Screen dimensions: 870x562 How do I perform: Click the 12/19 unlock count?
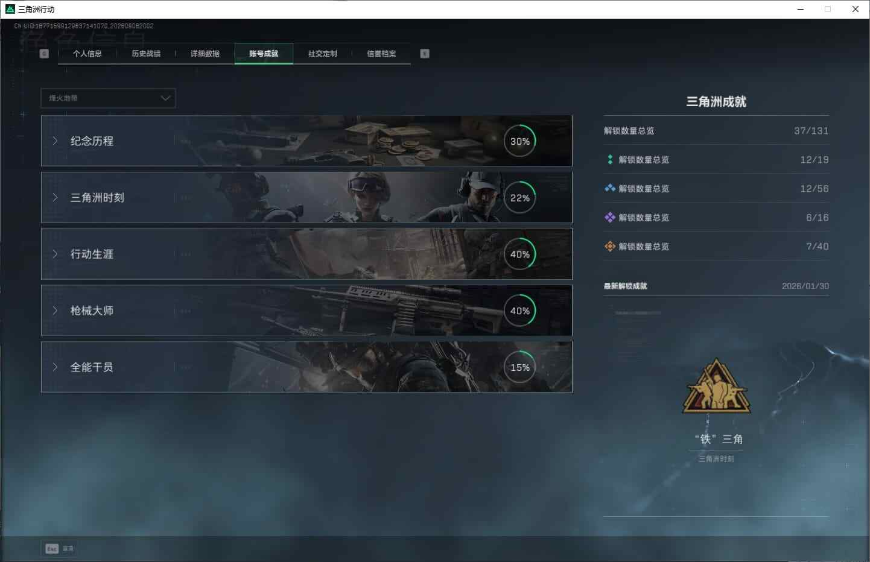coord(814,160)
